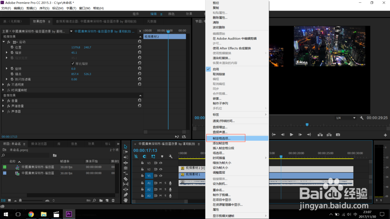Toggle V3 track output eye
The width and height of the screenshot is (390, 219).
tap(161, 163)
